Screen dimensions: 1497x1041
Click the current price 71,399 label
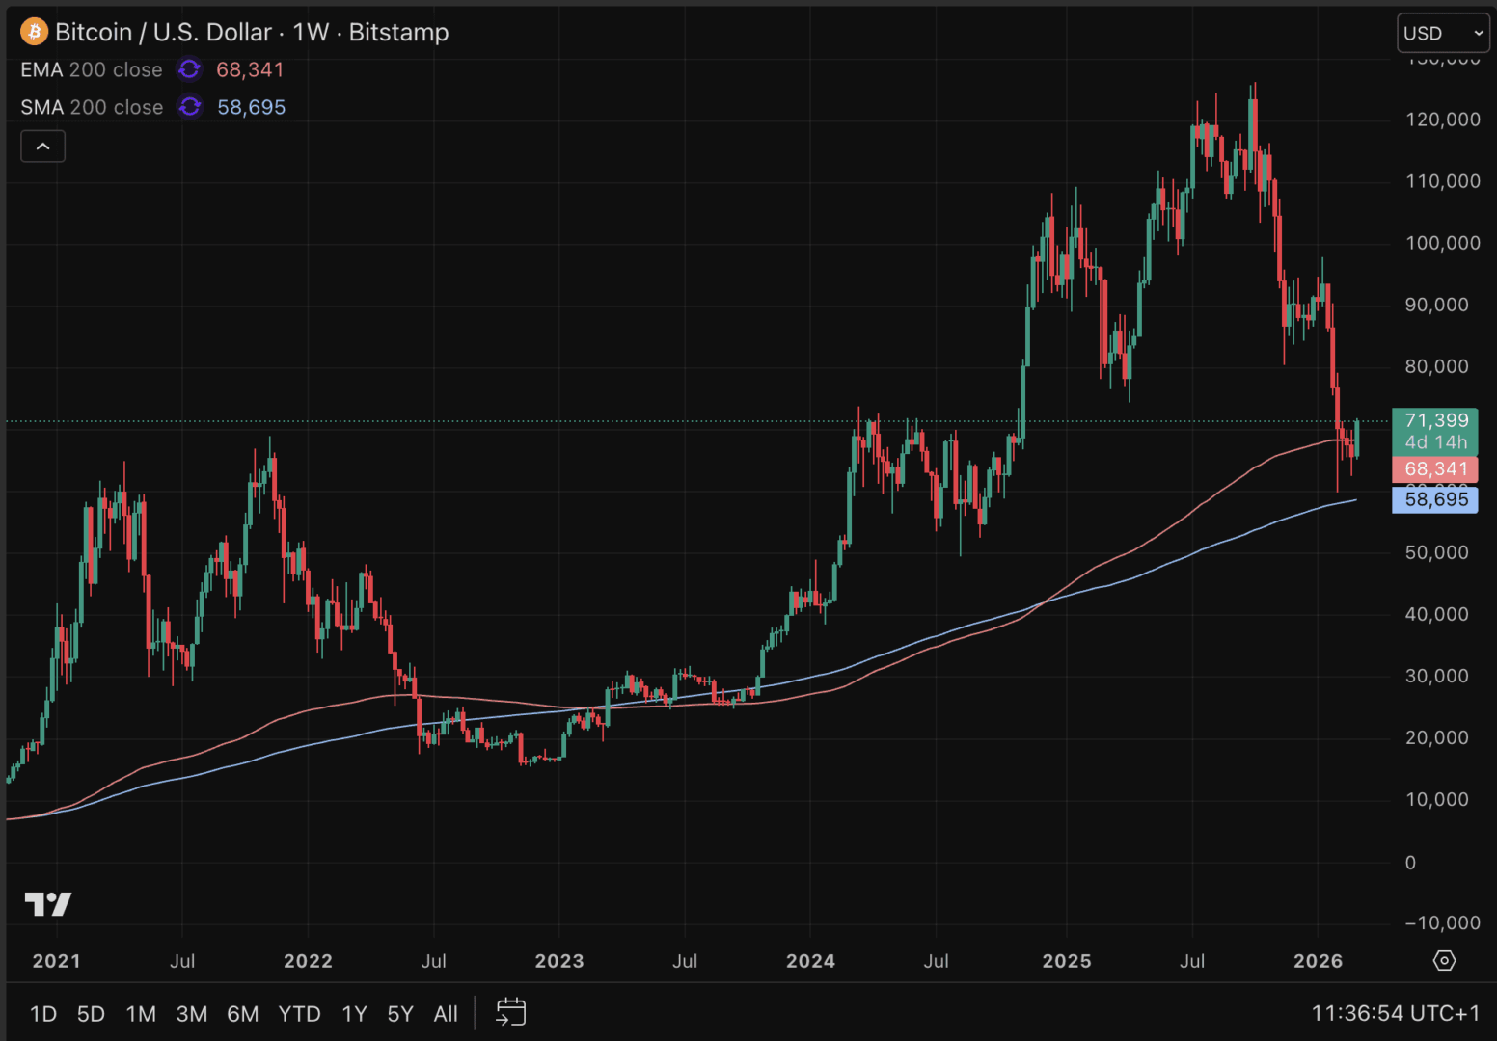coord(1435,421)
